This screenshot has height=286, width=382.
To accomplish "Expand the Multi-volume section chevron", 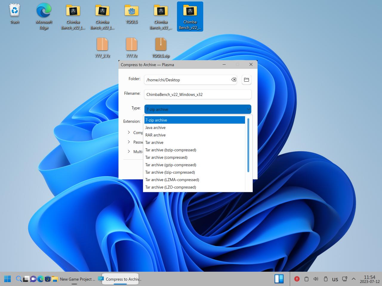I will tap(129, 151).
